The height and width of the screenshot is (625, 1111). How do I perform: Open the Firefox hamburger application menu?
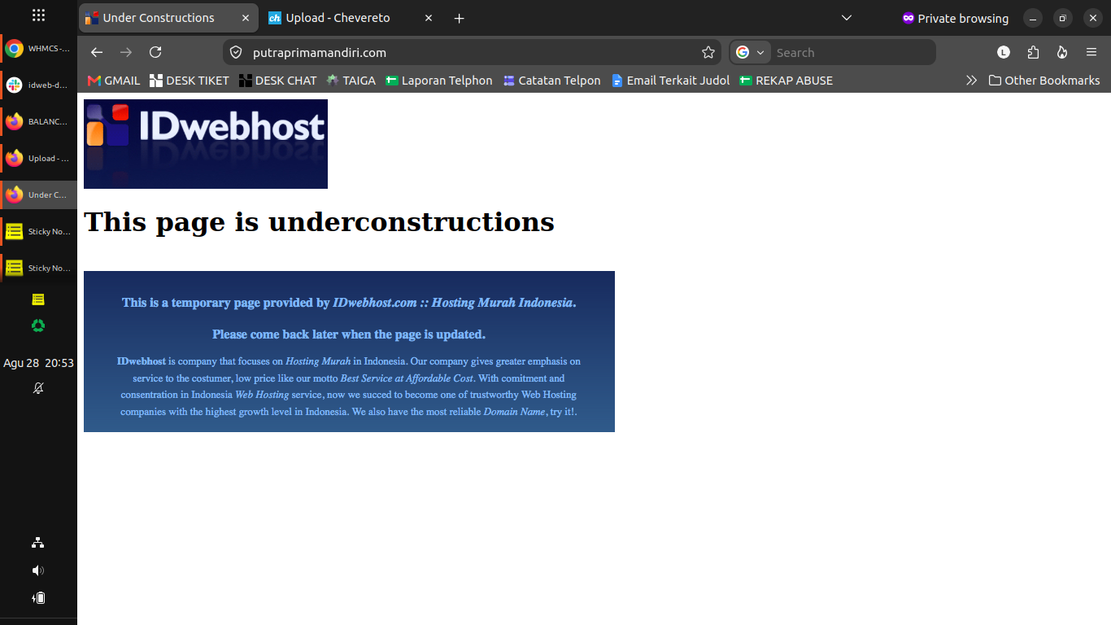click(x=1091, y=52)
